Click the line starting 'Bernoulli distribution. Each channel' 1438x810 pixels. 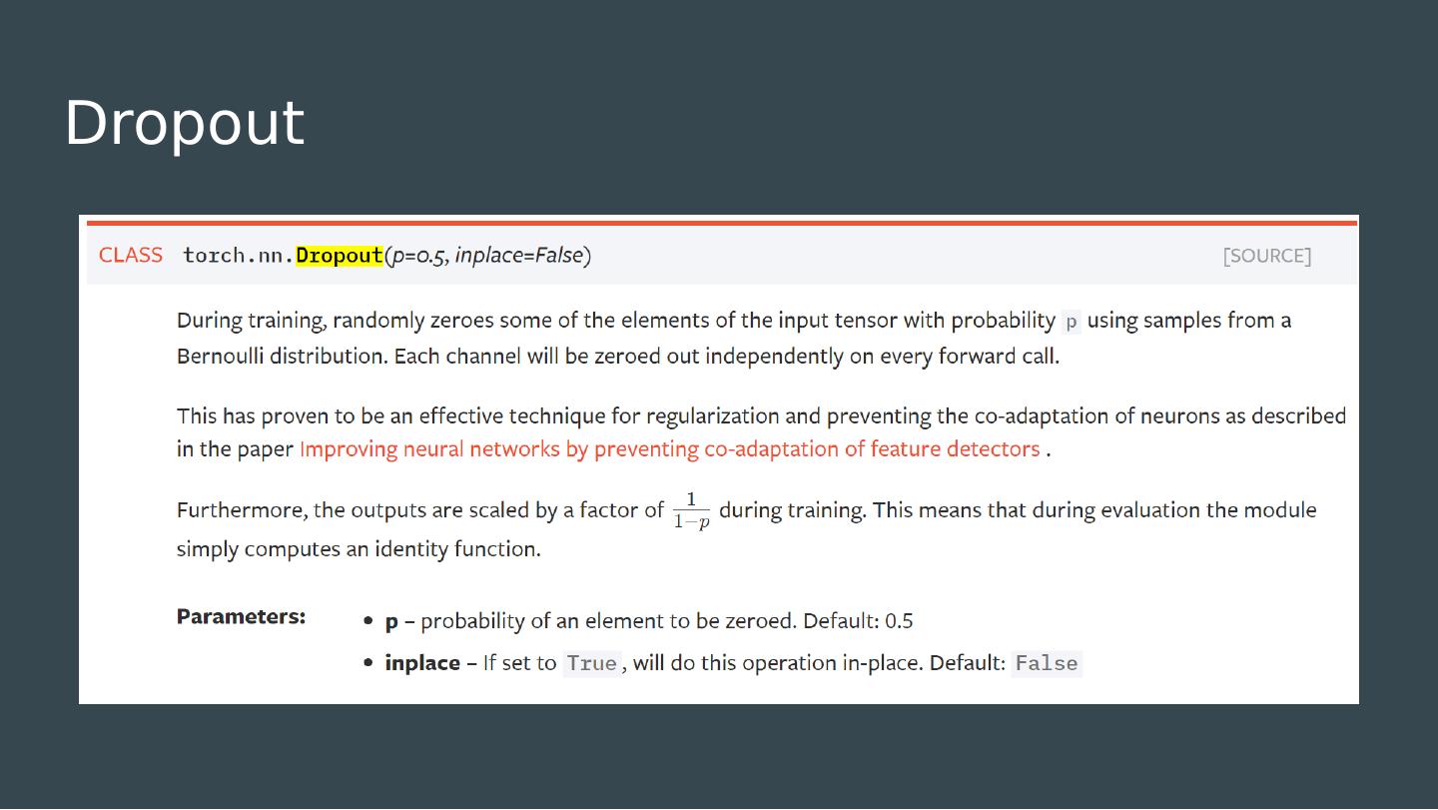617,357
